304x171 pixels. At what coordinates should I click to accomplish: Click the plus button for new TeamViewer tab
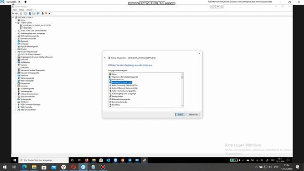coord(25,2)
